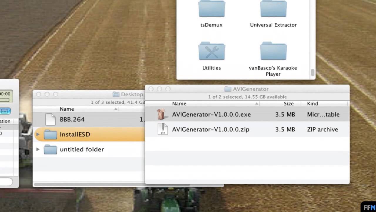Open the Universal Extractor folder icon
The image size is (376, 212).
click(x=273, y=9)
